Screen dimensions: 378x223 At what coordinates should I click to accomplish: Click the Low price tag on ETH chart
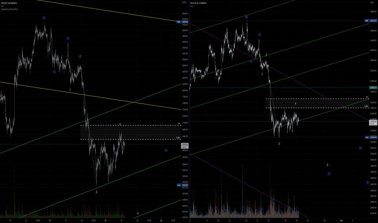182,185
